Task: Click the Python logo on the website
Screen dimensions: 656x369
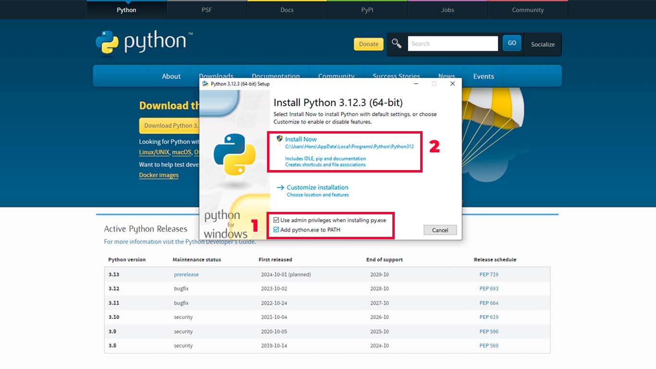Action: click(143, 42)
